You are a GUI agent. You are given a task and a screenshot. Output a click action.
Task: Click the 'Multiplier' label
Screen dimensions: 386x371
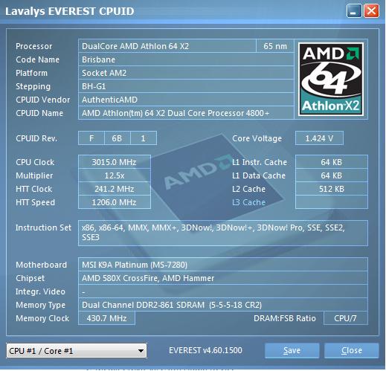click(x=34, y=175)
